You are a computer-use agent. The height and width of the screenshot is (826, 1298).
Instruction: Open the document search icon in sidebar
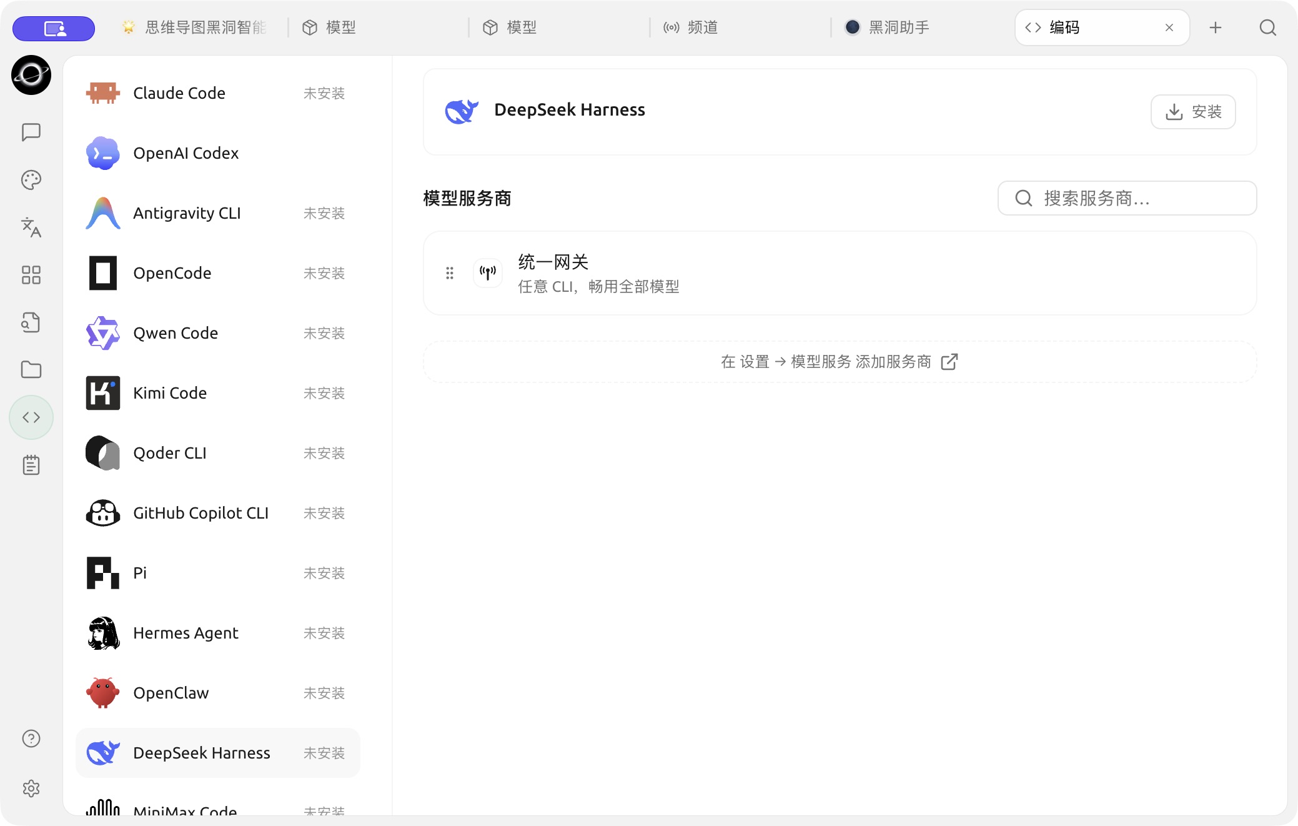pos(31,322)
